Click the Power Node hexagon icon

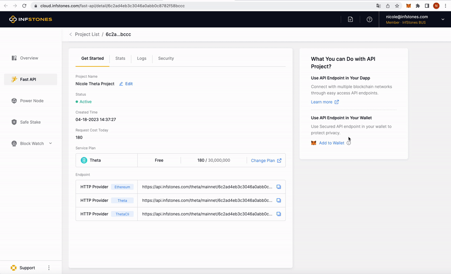pyautogui.click(x=14, y=101)
